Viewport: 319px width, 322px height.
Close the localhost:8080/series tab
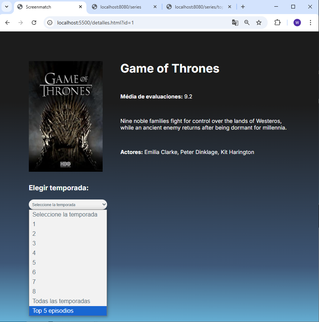tap(155, 7)
